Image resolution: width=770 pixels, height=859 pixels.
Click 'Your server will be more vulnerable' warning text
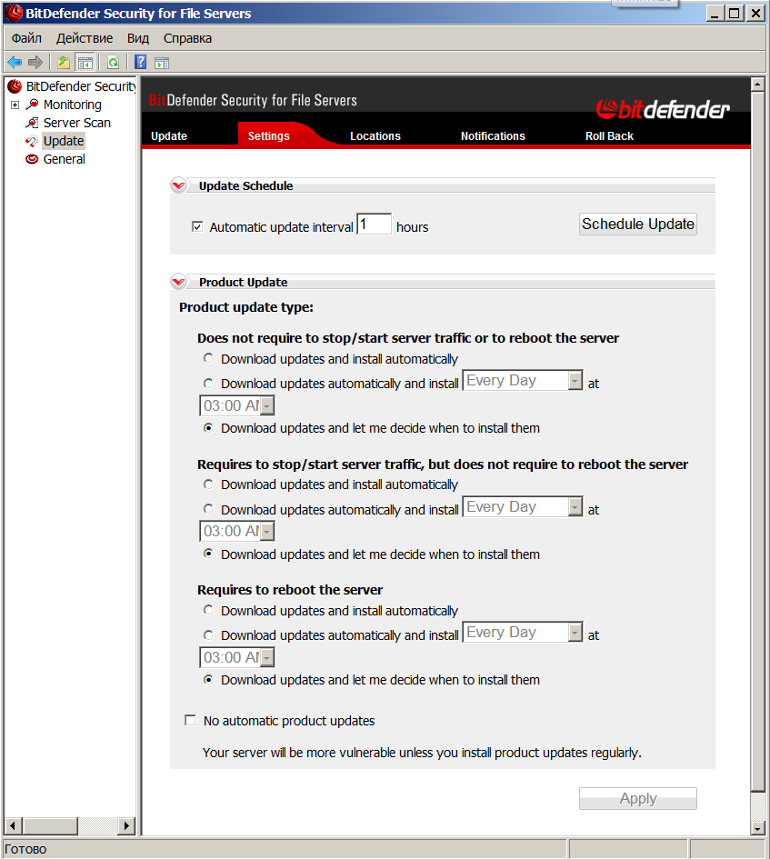(x=422, y=753)
